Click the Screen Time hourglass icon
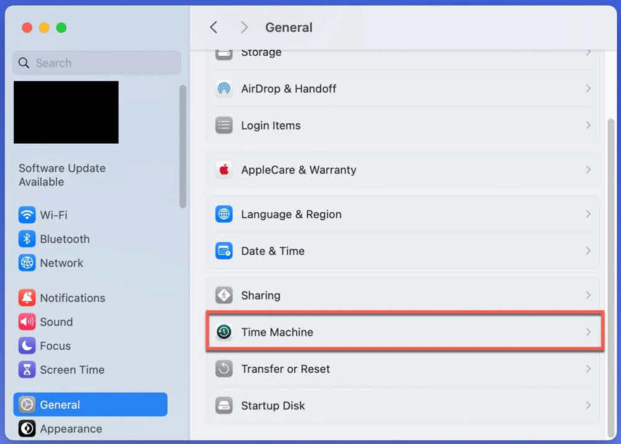Image resolution: width=621 pixels, height=444 pixels. click(x=27, y=370)
